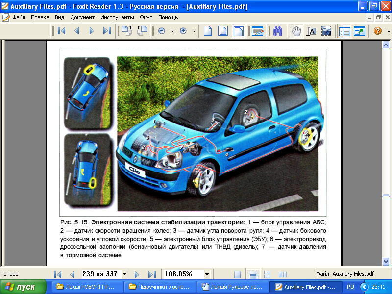Open zoom out options arrow
Image resolution: width=392 pixels, height=294 pixels.
(172, 31)
